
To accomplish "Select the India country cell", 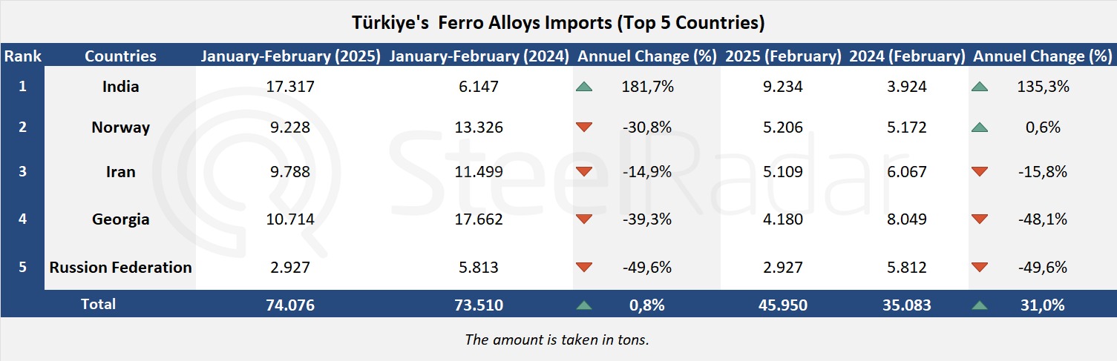I will (120, 87).
